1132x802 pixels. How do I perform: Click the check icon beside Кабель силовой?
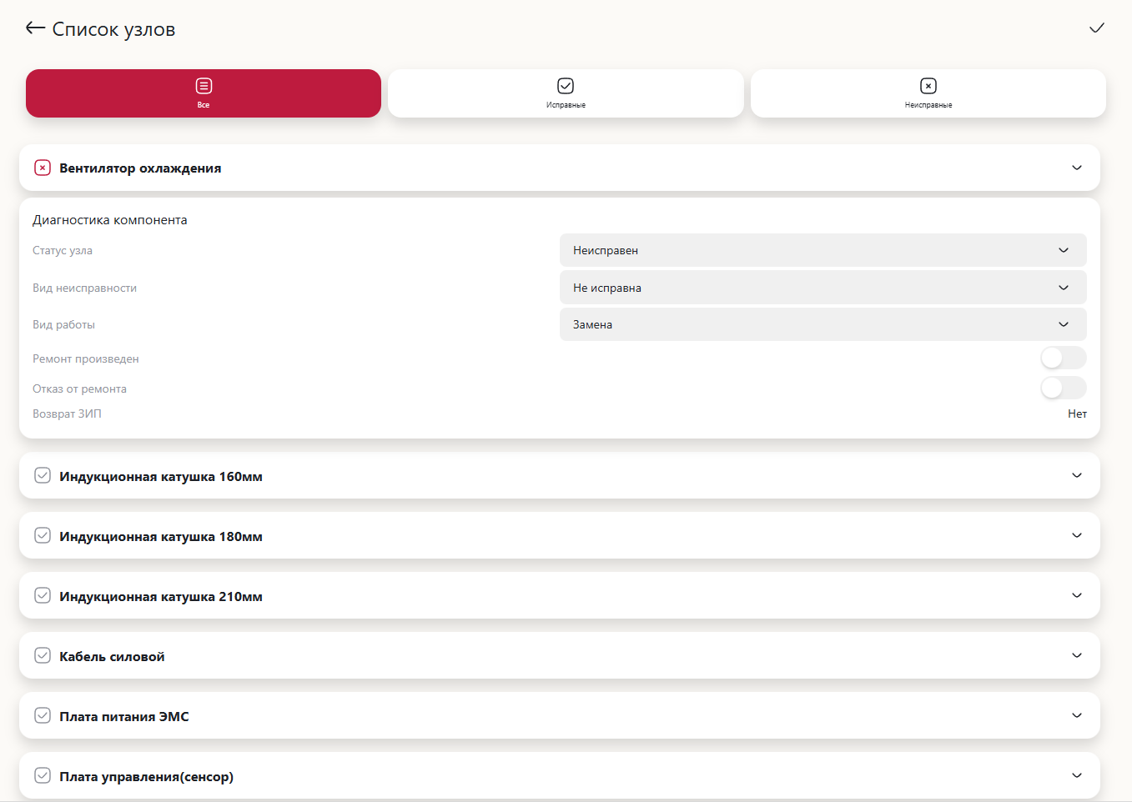[43, 656]
